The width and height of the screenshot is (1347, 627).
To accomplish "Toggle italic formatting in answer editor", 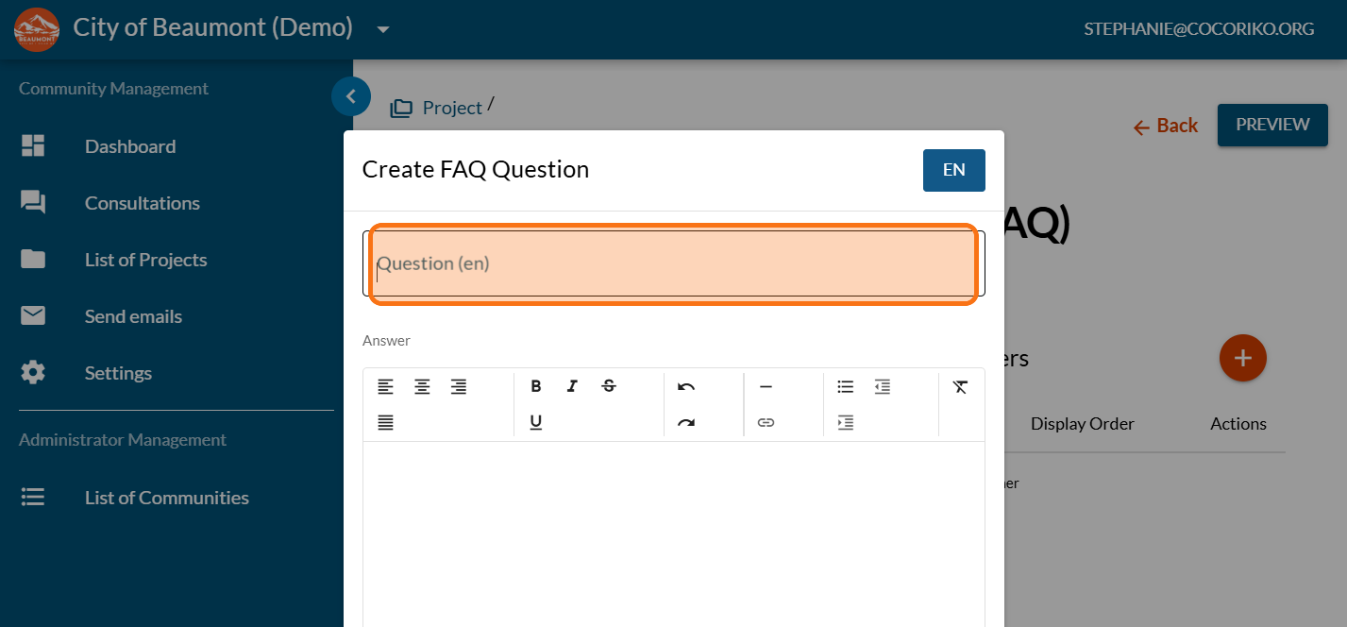I will (572, 386).
